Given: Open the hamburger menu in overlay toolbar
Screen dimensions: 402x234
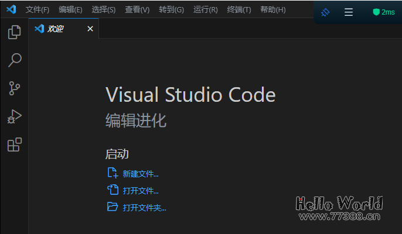Looking at the screenshot, I should click(x=349, y=12).
